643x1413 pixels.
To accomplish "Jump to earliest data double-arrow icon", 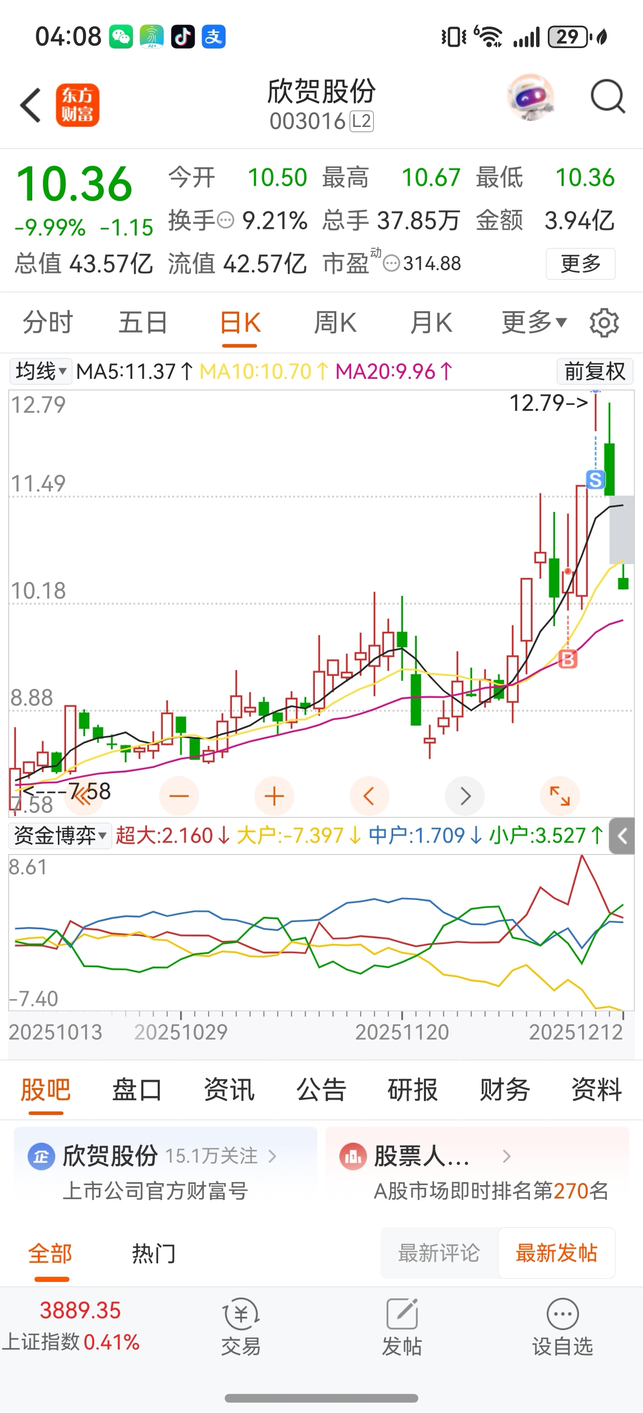I will (83, 796).
